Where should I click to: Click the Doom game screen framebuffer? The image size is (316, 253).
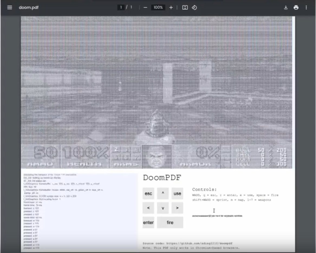pos(157,92)
